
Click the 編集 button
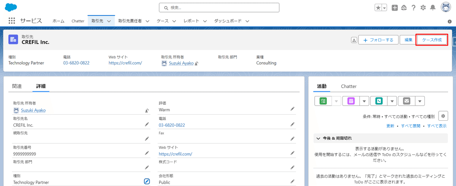(x=408, y=40)
